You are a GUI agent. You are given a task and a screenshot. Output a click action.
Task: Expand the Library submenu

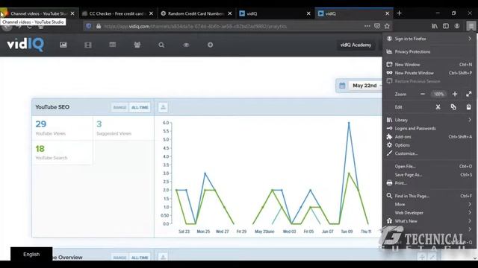429,120
